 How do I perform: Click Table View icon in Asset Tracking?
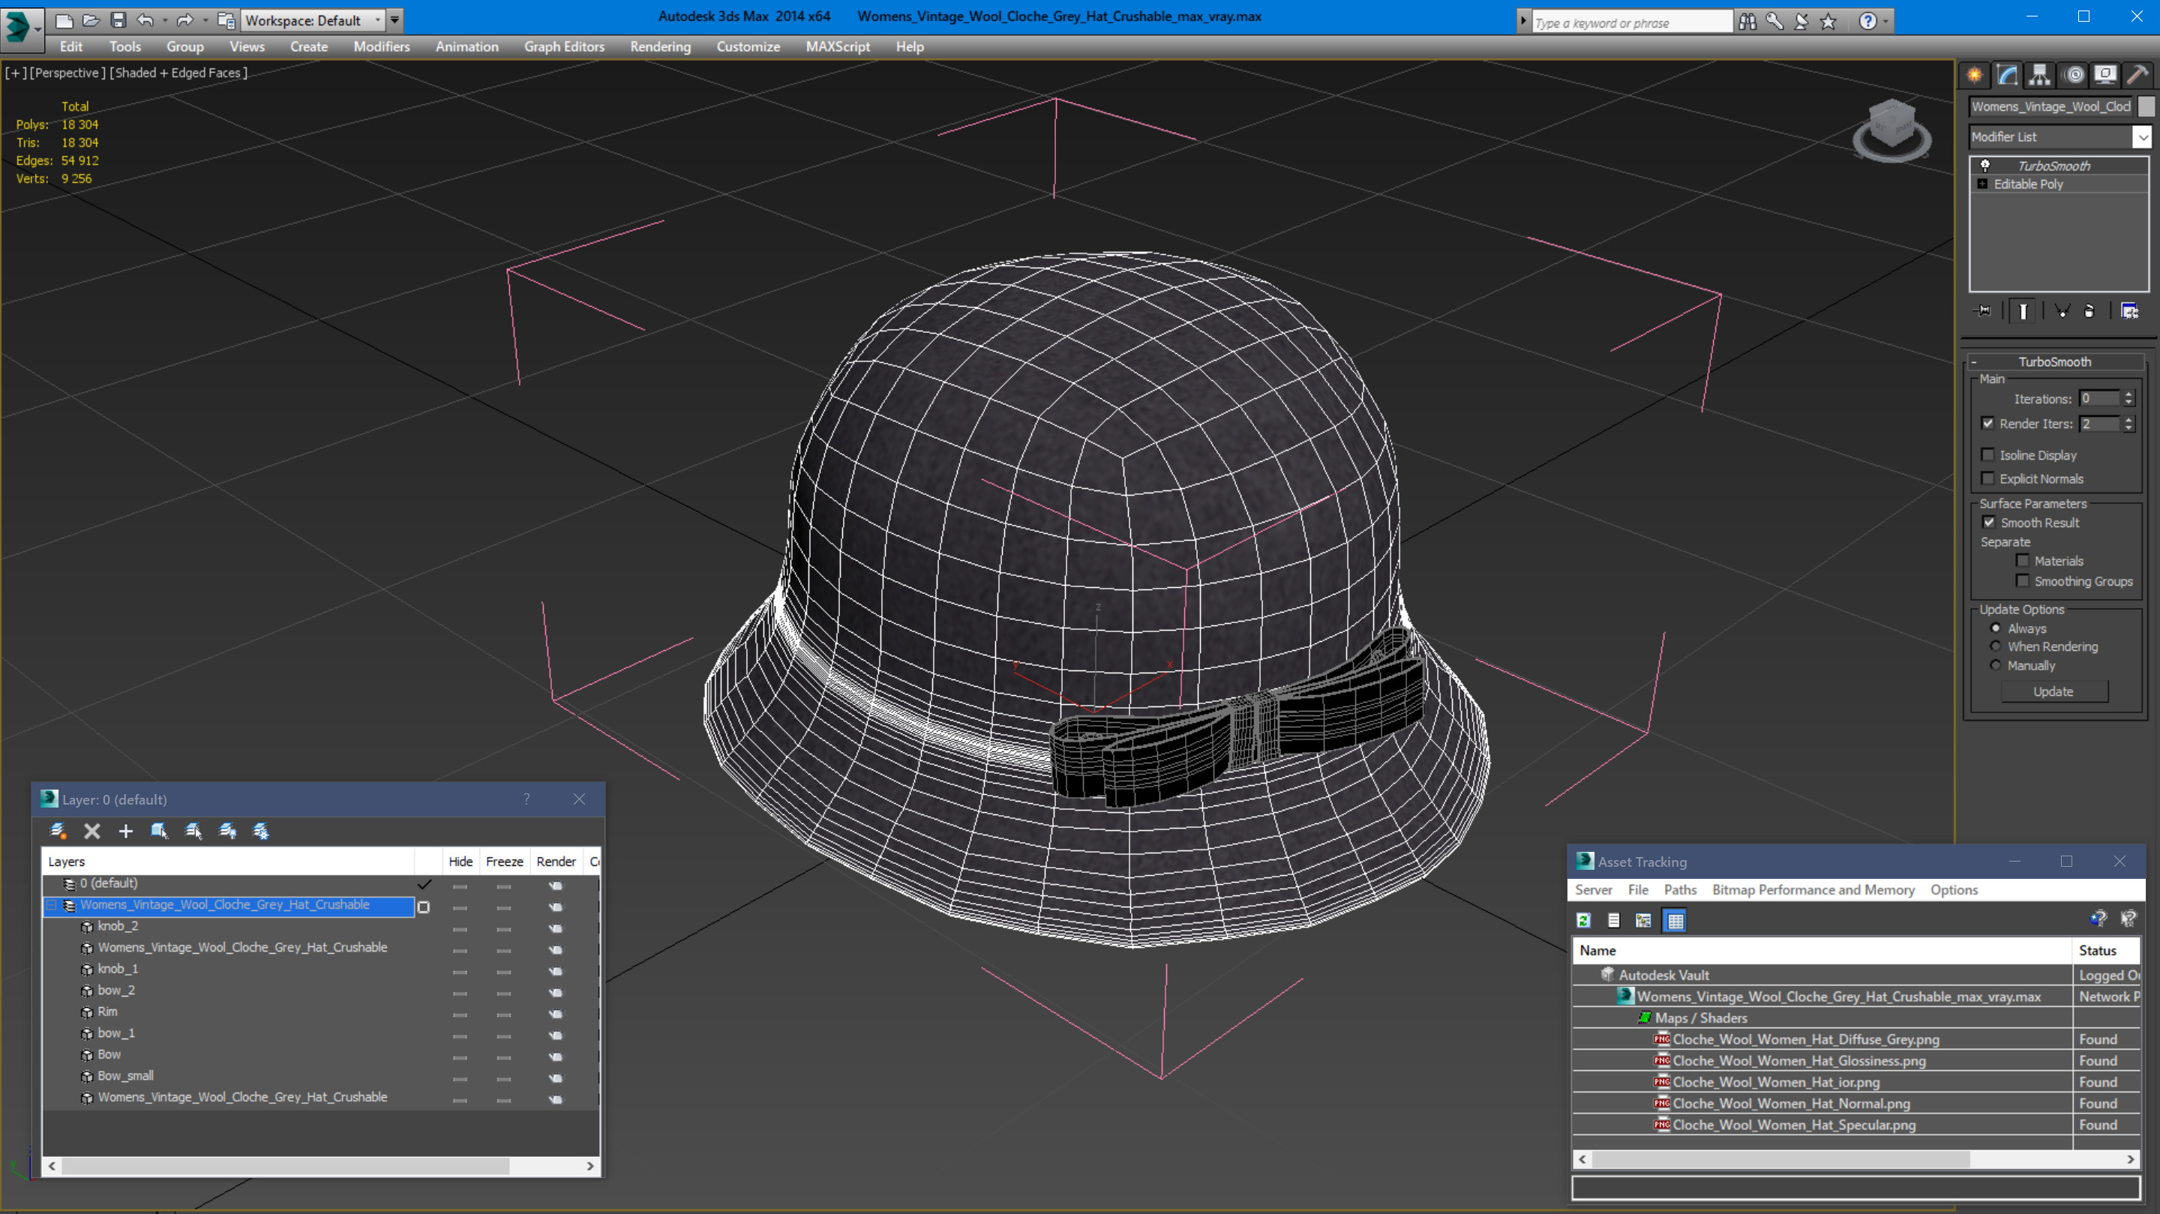(1675, 921)
